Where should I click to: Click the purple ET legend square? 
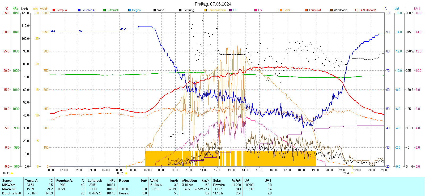231,10
